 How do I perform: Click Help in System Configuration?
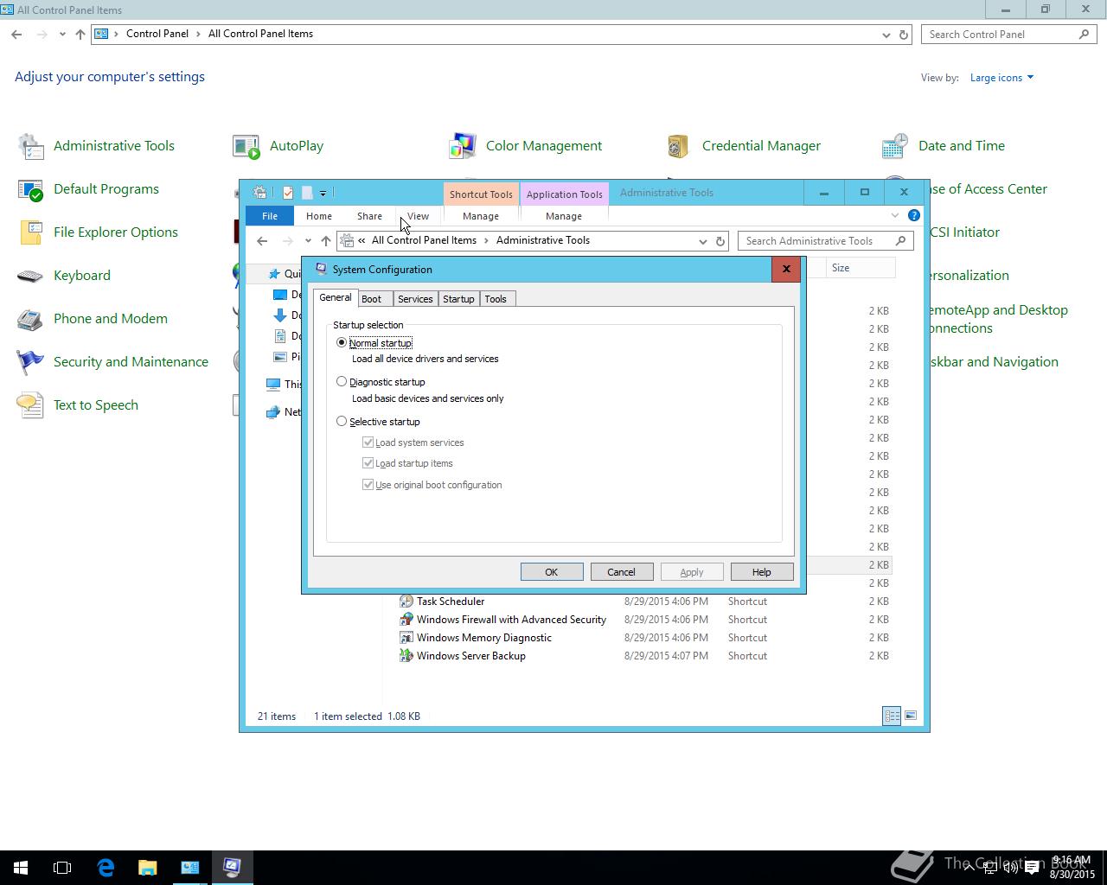762,572
